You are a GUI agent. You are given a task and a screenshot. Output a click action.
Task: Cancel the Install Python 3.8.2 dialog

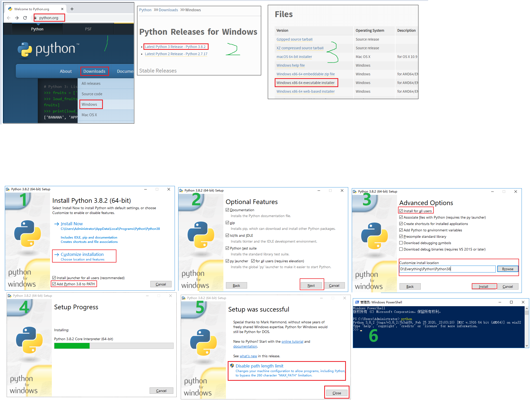pos(161,284)
